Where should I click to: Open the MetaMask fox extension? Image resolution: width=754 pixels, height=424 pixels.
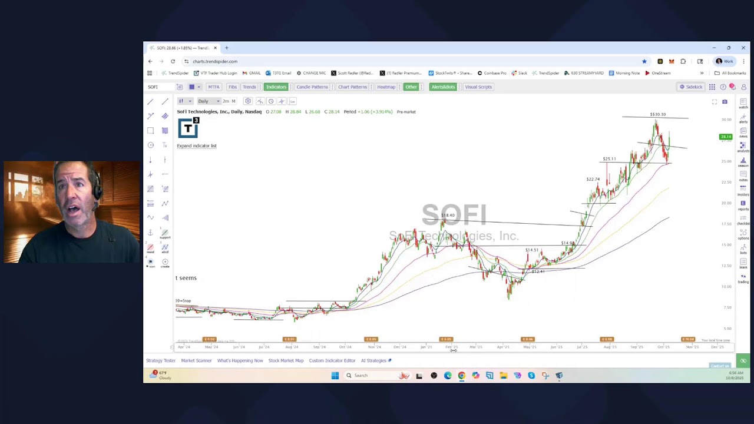pyautogui.click(x=672, y=61)
